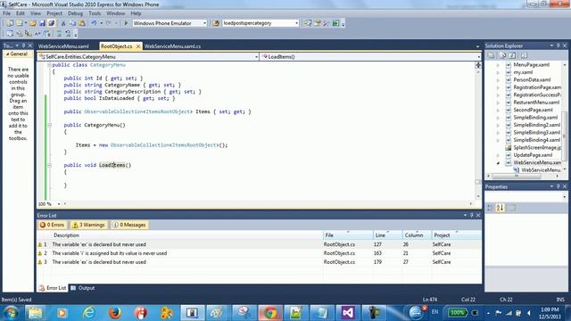Select warning 2 about variable 'i' assigned
The image size is (571, 321).
point(259,253)
